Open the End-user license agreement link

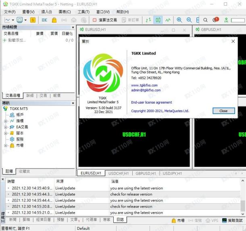point(152,102)
